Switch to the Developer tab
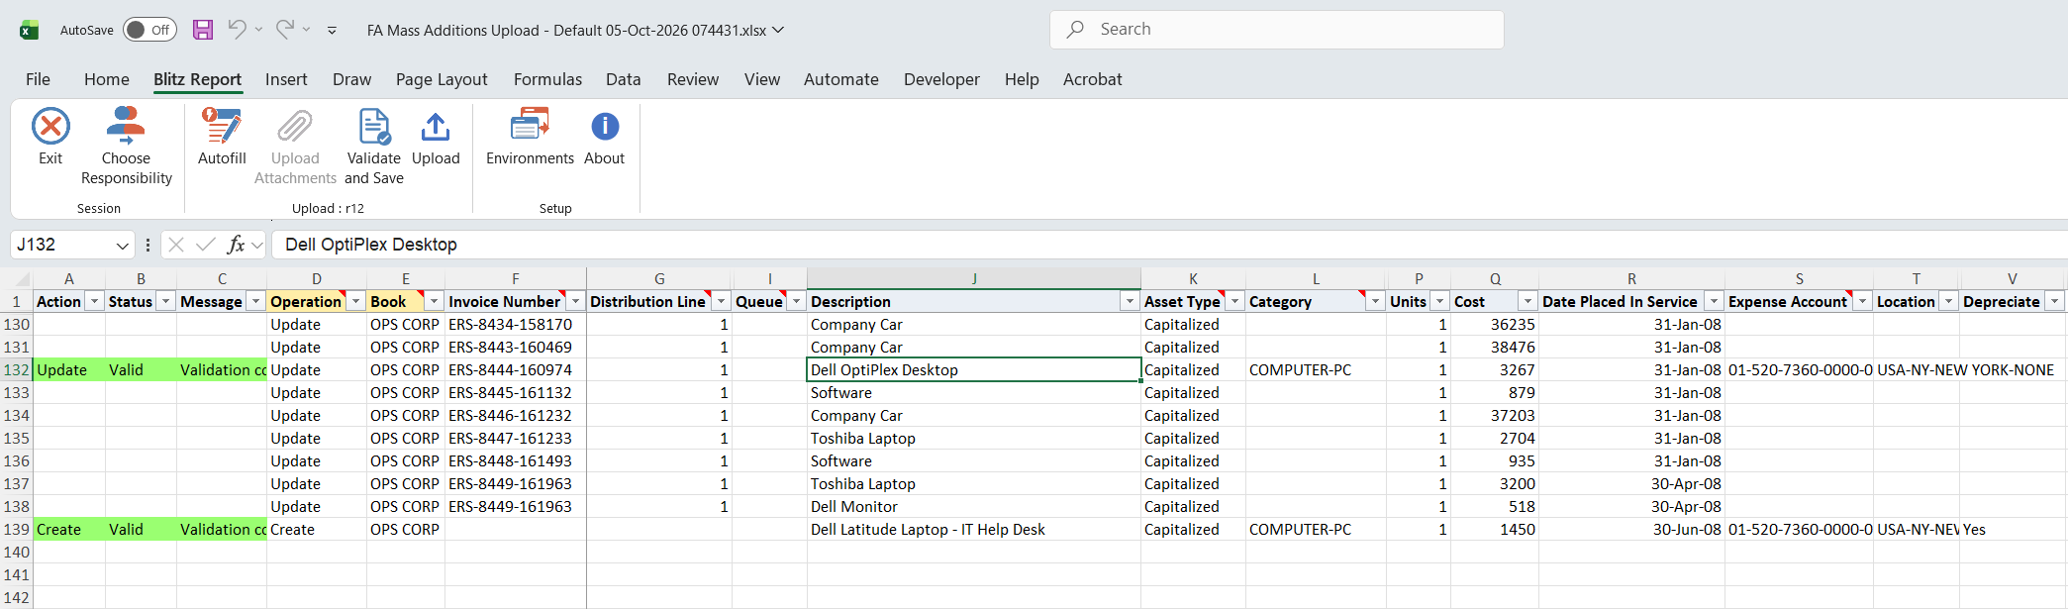The height and width of the screenshot is (609, 2068). click(941, 79)
